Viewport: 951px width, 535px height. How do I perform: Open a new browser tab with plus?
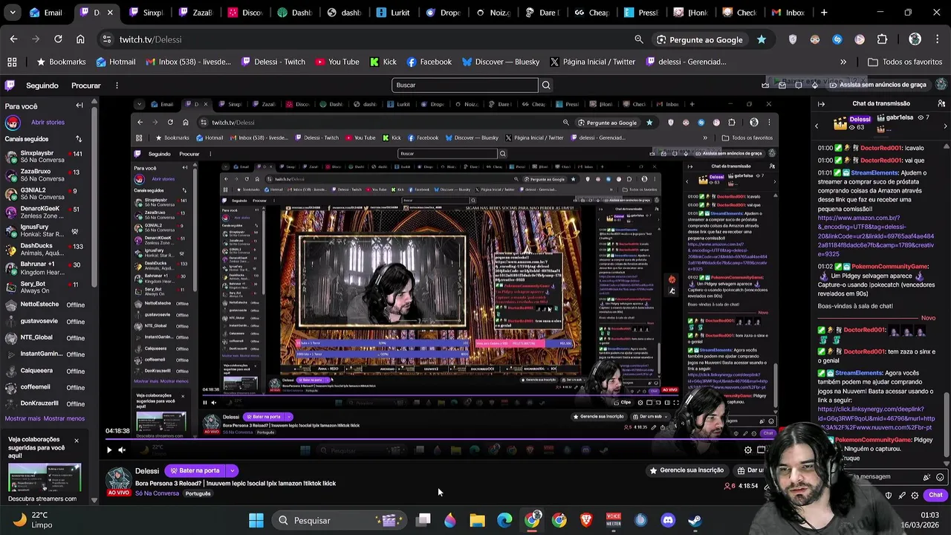pyautogui.click(x=824, y=13)
